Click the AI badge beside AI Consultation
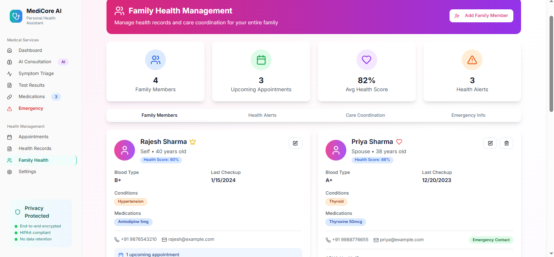Image resolution: width=554 pixels, height=257 pixels. pyautogui.click(x=63, y=62)
